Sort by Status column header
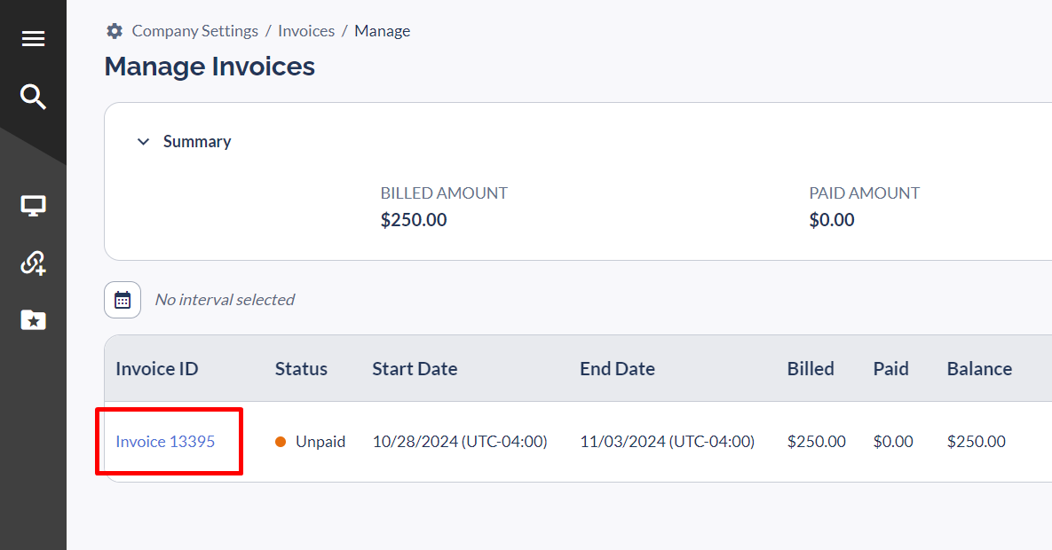Image resolution: width=1052 pixels, height=550 pixels. pyautogui.click(x=301, y=369)
